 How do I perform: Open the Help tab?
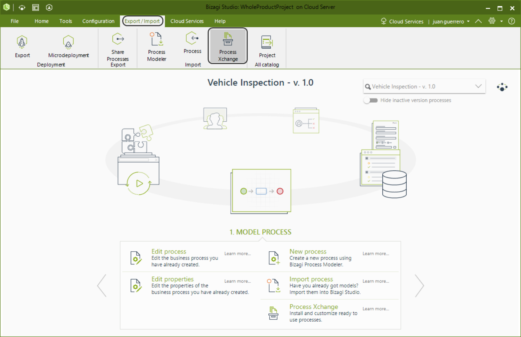[220, 21]
